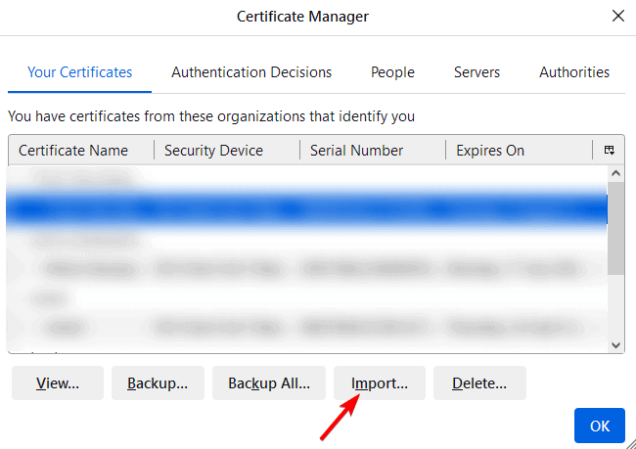Go to the Servers tab
The width and height of the screenshot is (636, 449).
coord(477,72)
